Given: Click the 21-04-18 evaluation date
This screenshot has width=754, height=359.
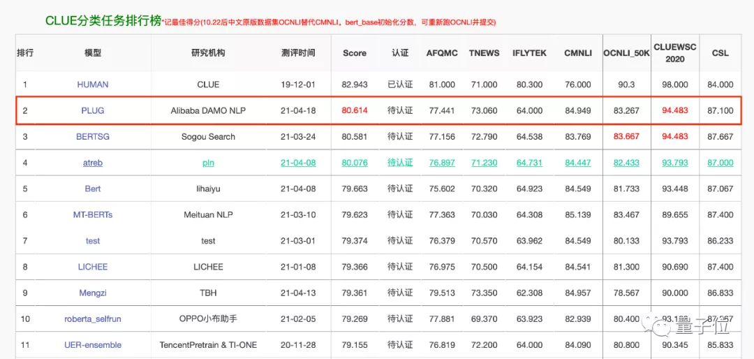Looking at the screenshot, I should point(298,110).
